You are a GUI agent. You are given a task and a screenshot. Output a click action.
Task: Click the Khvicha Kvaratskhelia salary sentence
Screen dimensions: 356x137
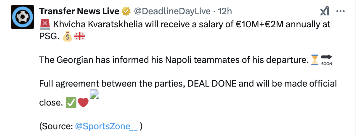185,24
